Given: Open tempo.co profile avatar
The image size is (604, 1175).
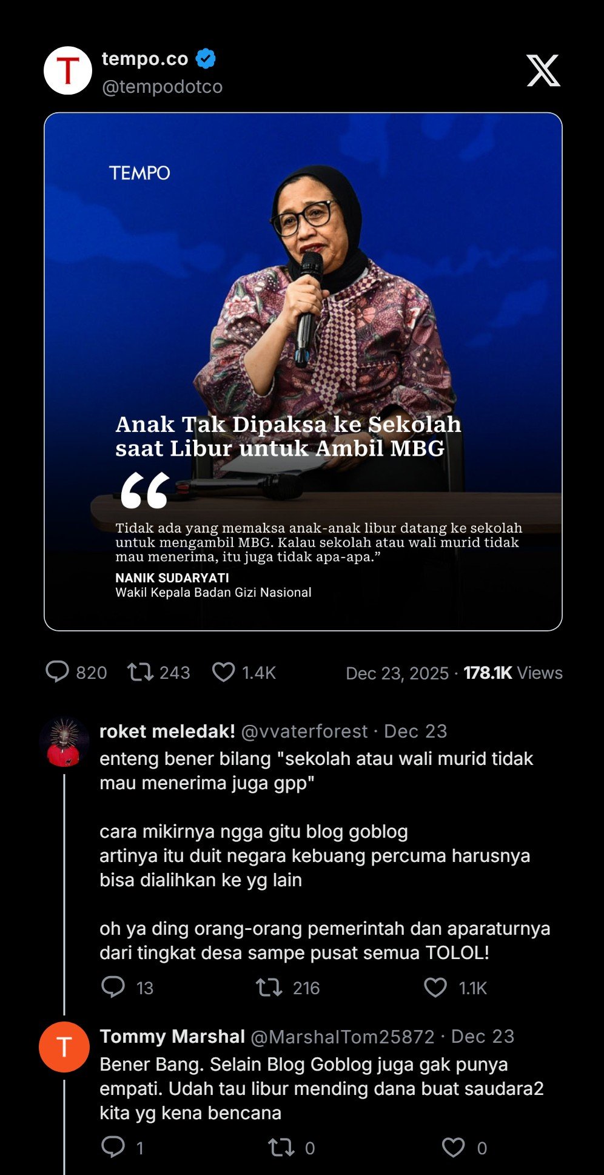Looking at the screenshot, I should pyautogui.click(x=68, y=70).
